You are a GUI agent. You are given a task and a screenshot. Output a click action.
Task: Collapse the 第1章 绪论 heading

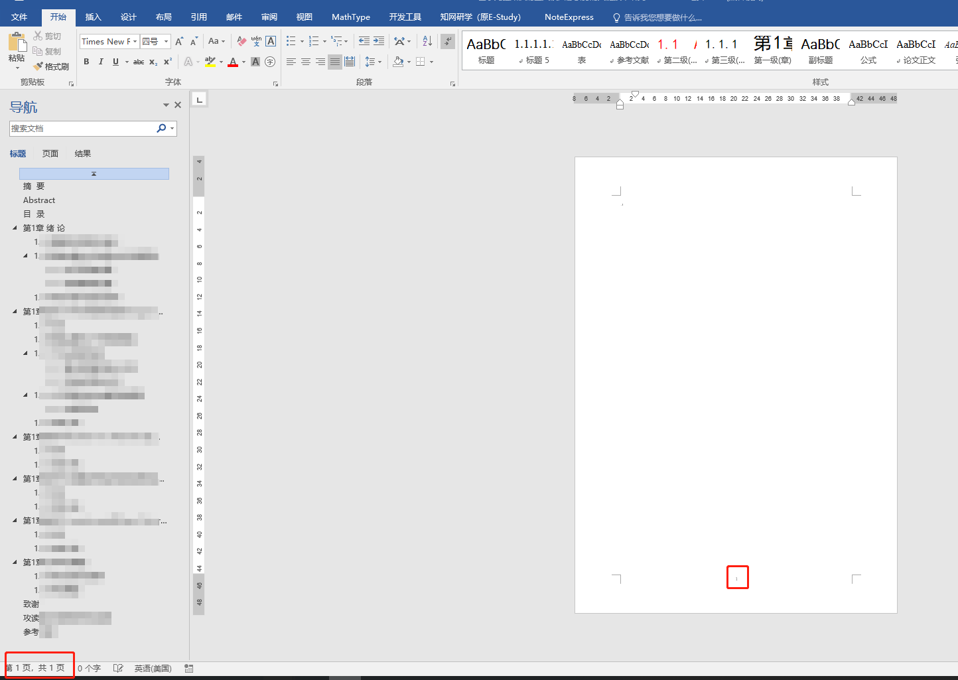click(x=15, y=228)
